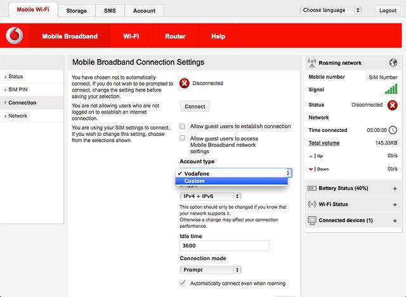Tick Allow guest users to access network settings

point(182,138)
